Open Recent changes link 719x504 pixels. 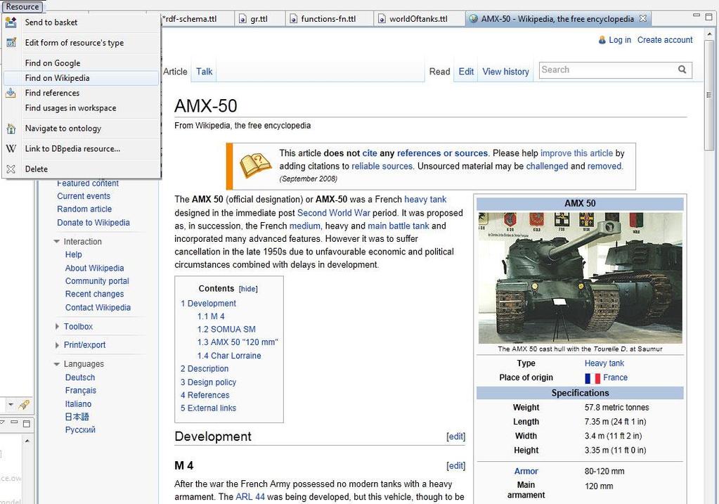(94, 294)
